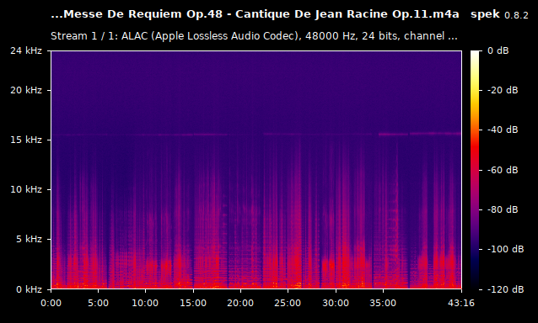Click the 0 dB legend label
The height and width of the screenshot is (323, 538).
click(498, 50)
